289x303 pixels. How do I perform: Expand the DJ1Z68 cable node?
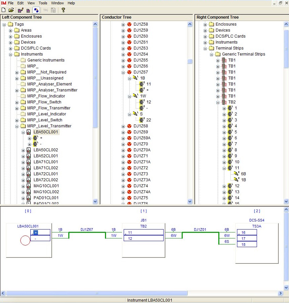(x=123, y=126)
